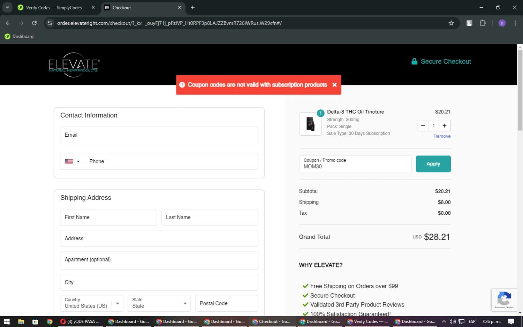
Task: Click the Phone number field
Action: (172, 161)
